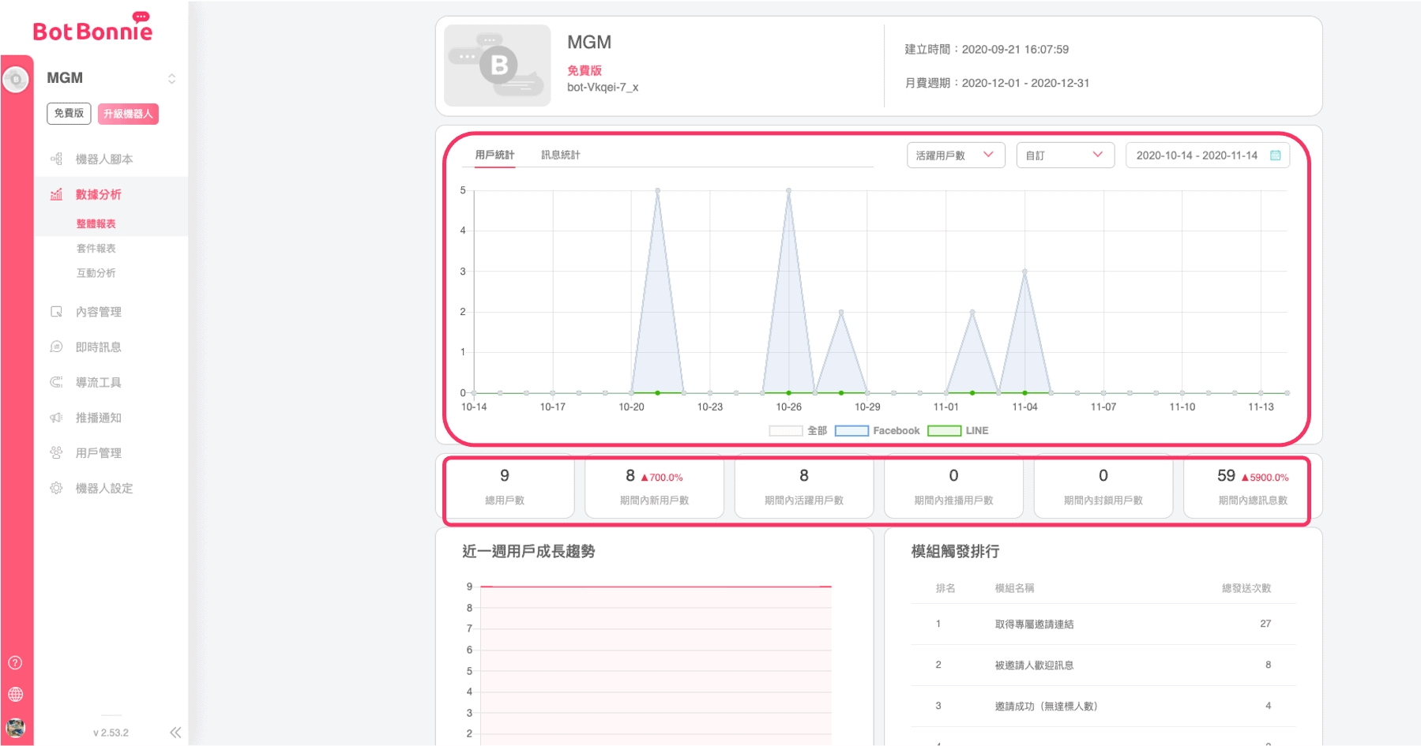The image size is (1421, 746).
Task: Open the 自訂 range dropdown
Action: (1064, 156)
